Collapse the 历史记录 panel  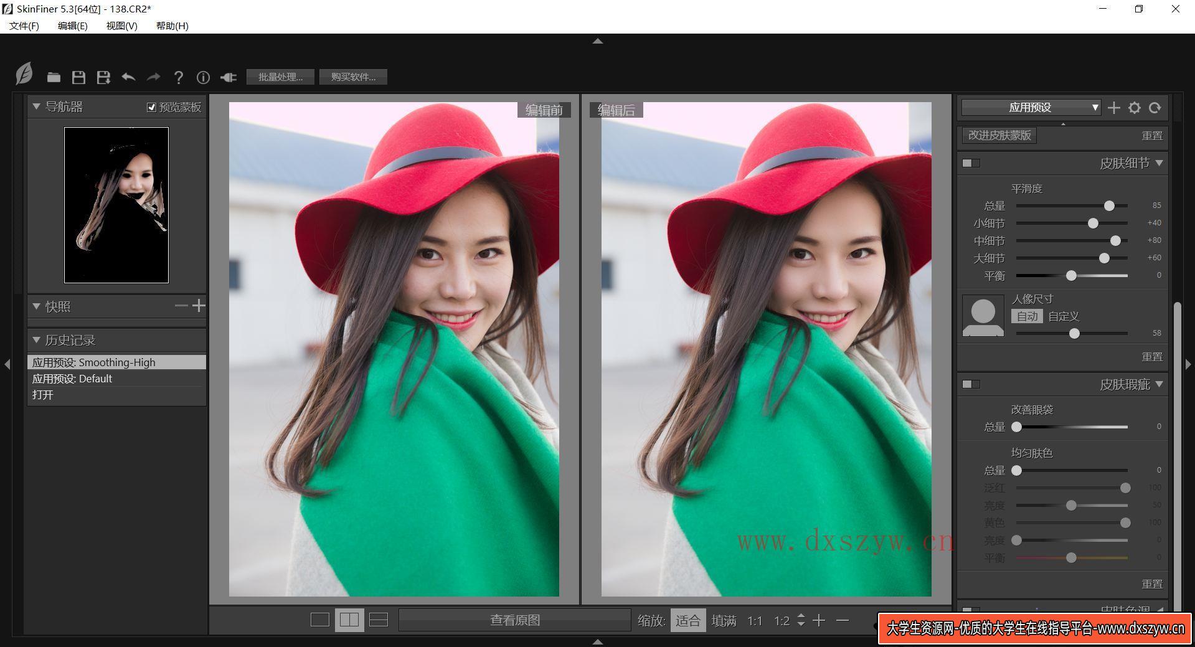[x=36, y=340]
